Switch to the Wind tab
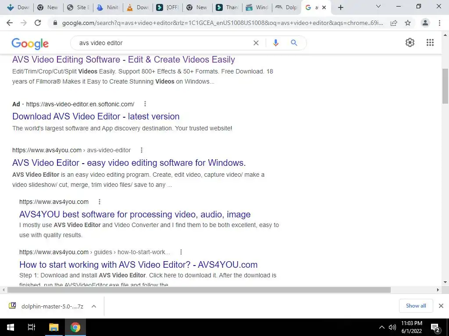The image size is (449, 336). 257,7
